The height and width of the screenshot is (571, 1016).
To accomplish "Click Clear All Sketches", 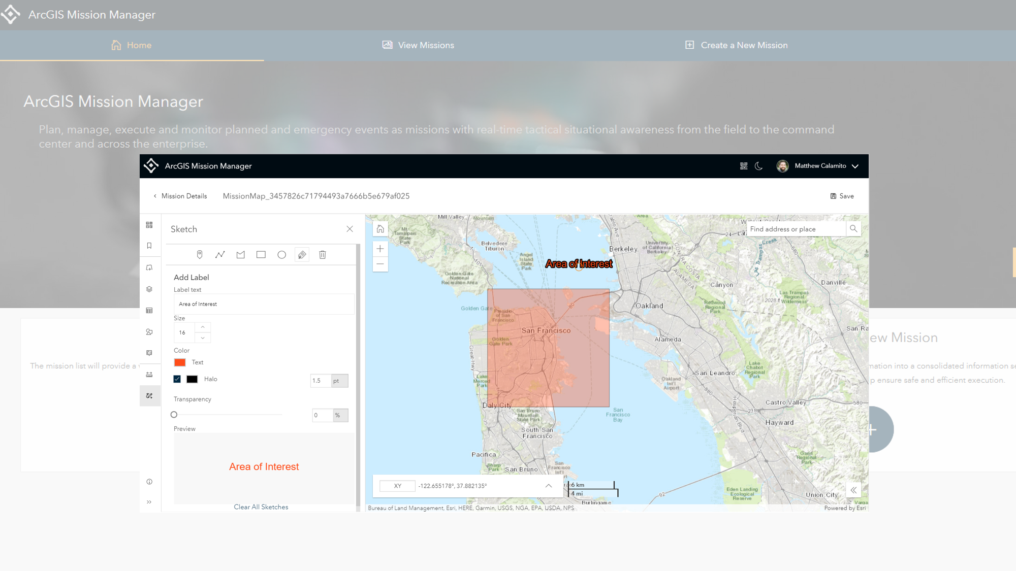I will click(261, 507).
